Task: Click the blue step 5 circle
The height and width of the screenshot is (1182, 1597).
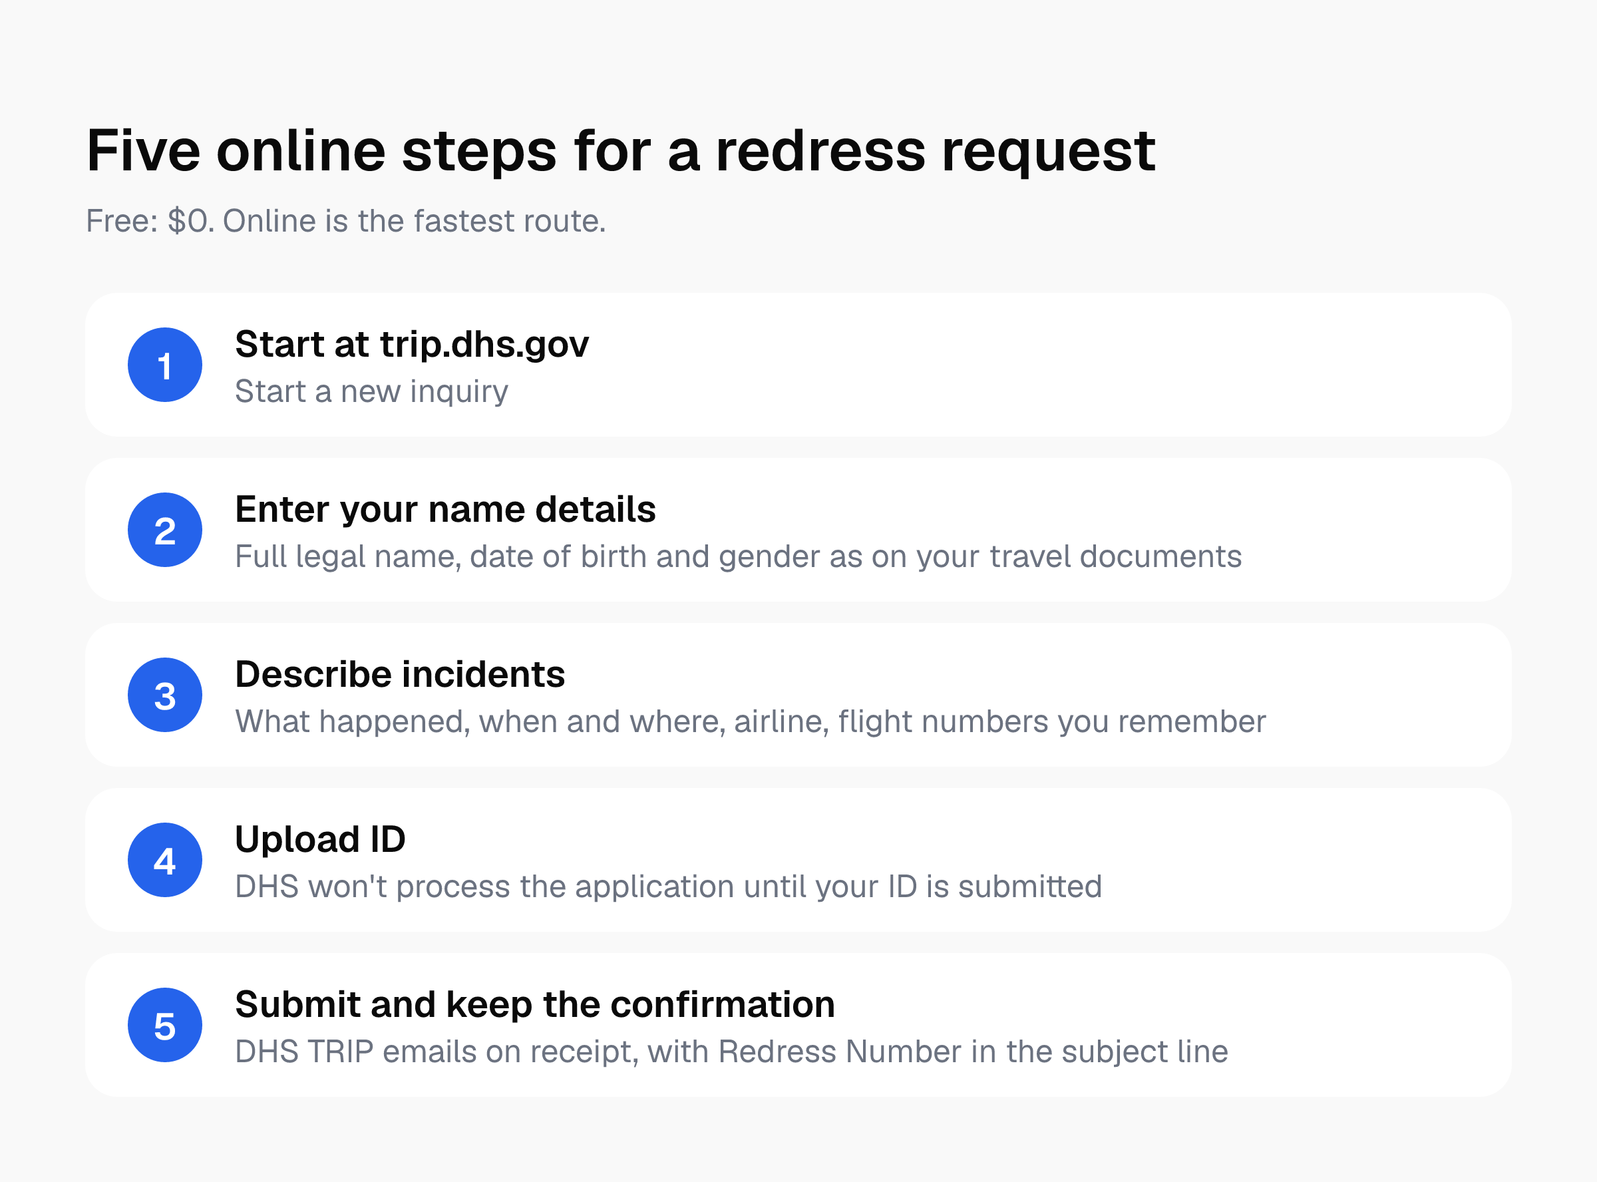Action: point(165,1026)
